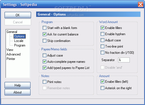Screen dimensions: 145x105
Task: Close the Settings window
Action: pyautogui.click(x=140, y=4)
